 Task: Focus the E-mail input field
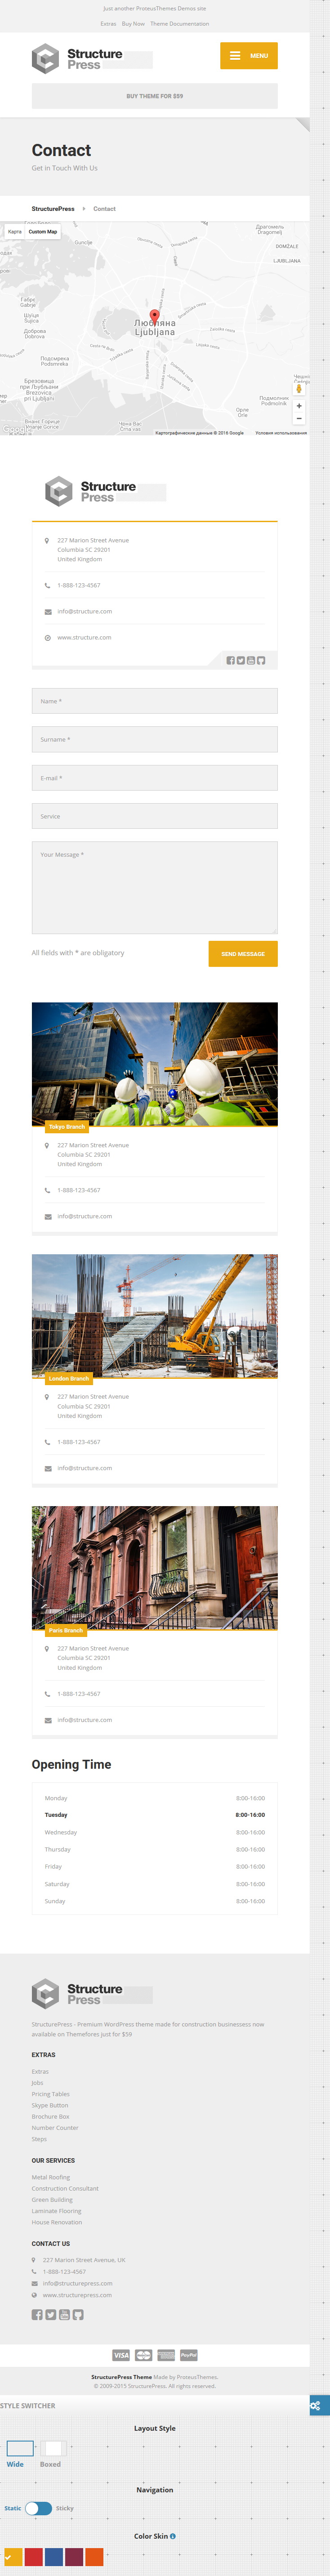point(155,778)
